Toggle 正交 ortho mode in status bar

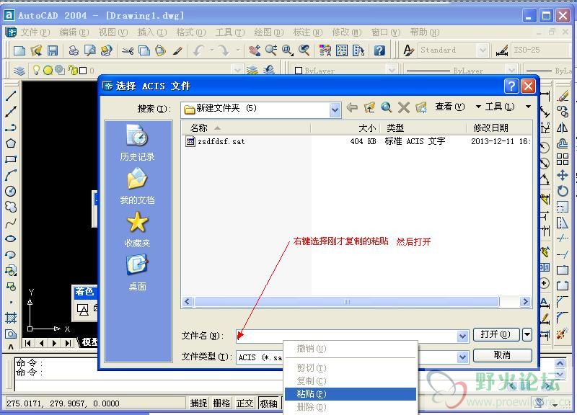pyautogui.click(x=245, y=403)
